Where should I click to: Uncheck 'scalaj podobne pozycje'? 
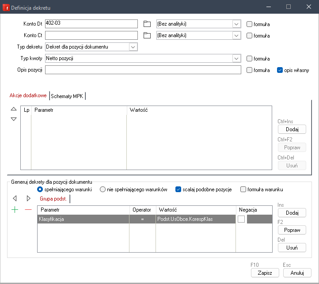tap(178, 189)
